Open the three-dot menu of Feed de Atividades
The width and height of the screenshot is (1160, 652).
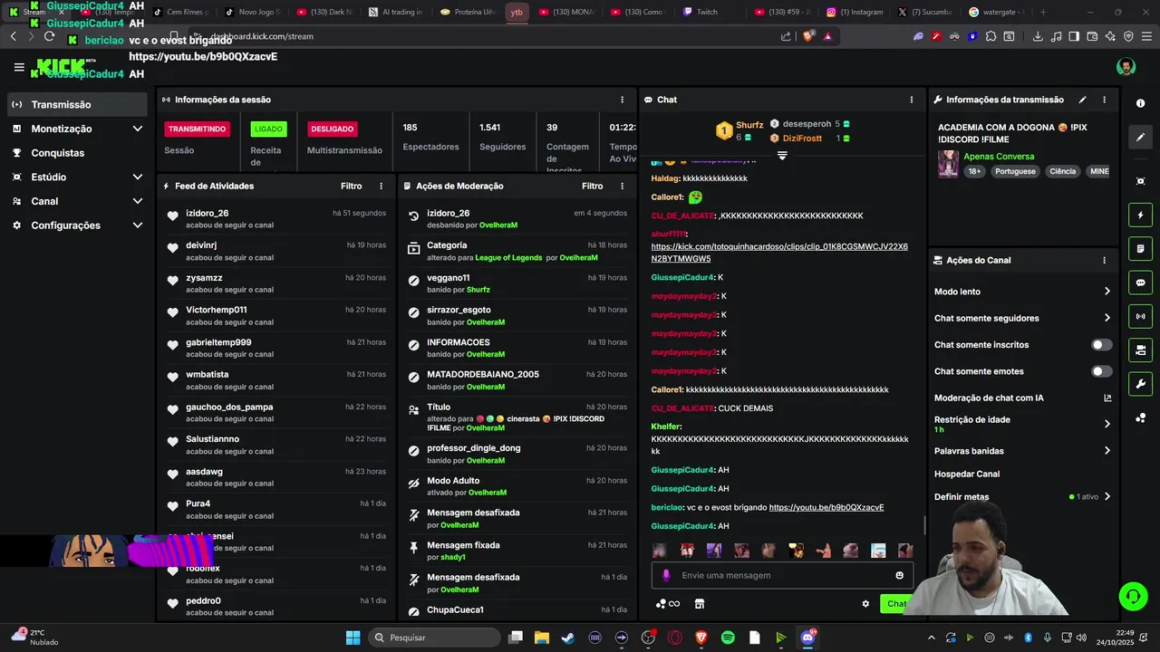pos(381,186)
